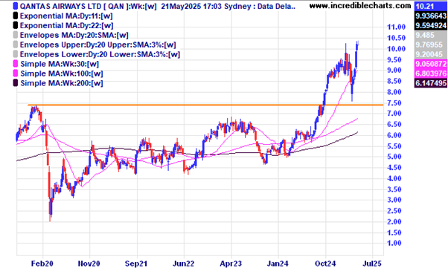Click the orange horizontal resistance line
Image resolution: width=448 pixels, height=271 pixels.
[x=205, y=105]
